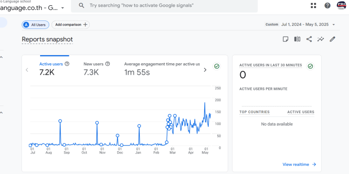
Task: Open the Help question mark icon
Action: (327, 6)
